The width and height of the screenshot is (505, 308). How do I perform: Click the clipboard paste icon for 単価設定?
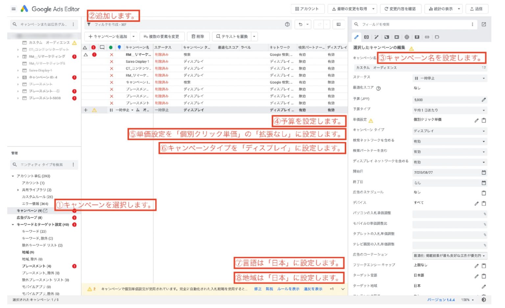[x=484, y=120]
